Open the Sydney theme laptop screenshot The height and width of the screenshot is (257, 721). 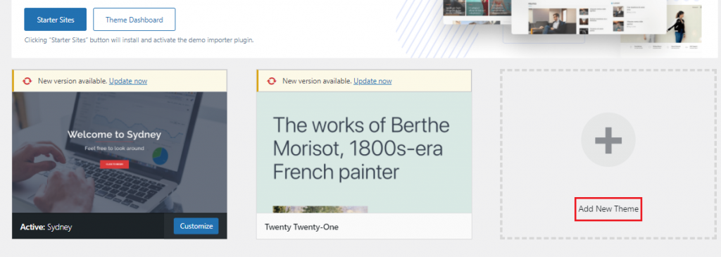pyautogui.click(x=120, y=152)
